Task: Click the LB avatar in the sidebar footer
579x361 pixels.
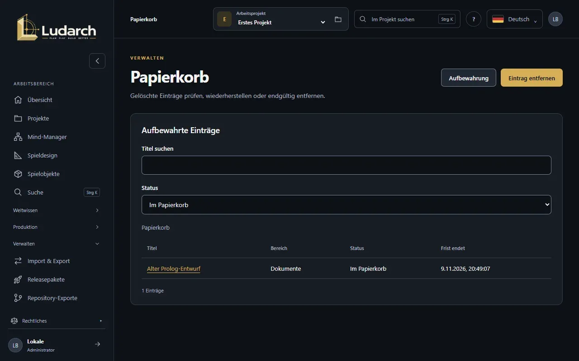Action: point(15,345)
